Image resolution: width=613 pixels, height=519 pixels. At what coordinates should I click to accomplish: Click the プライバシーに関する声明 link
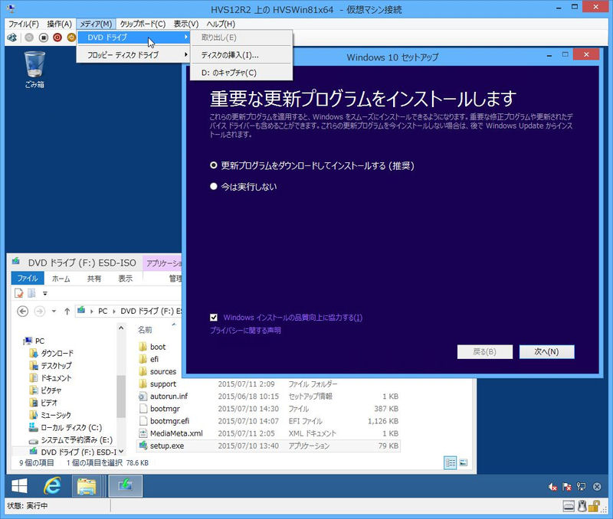(245, 331)
